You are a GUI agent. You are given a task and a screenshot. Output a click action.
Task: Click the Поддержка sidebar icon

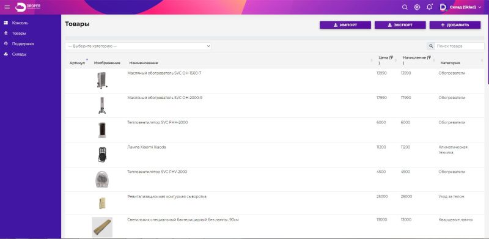tap(6, 43)
